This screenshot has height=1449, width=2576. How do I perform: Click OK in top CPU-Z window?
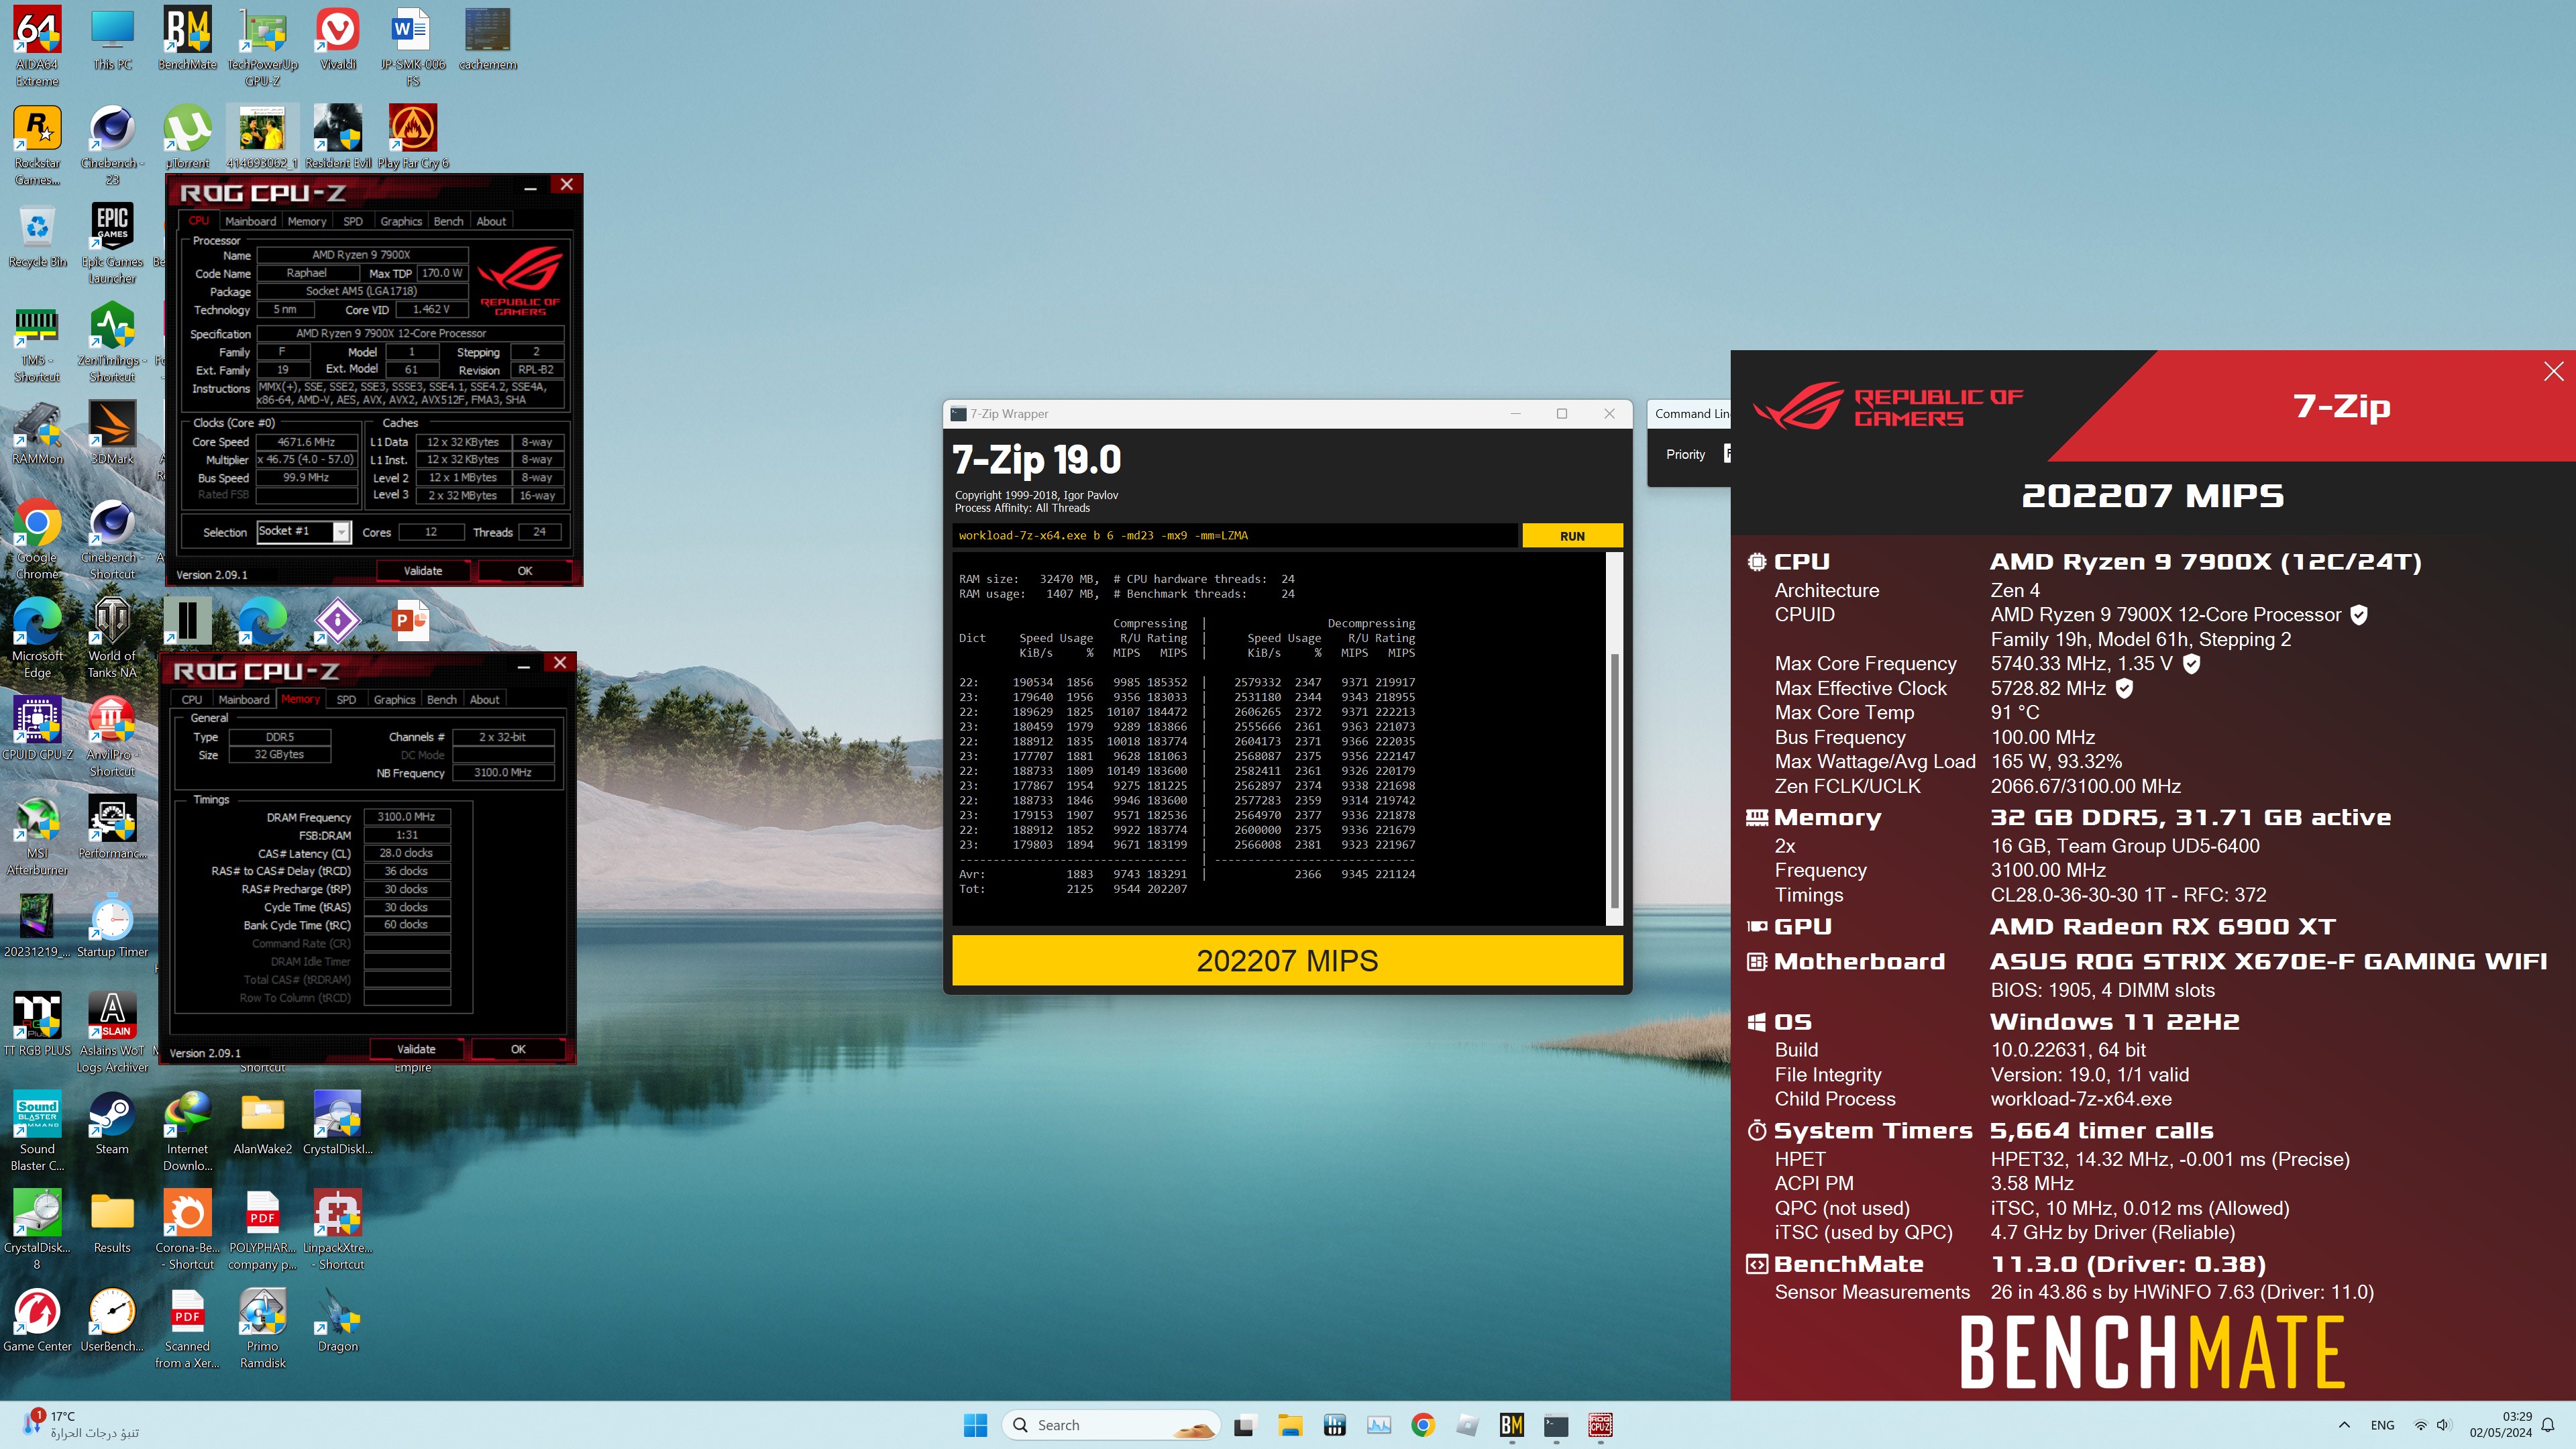(x=525, y=571)
